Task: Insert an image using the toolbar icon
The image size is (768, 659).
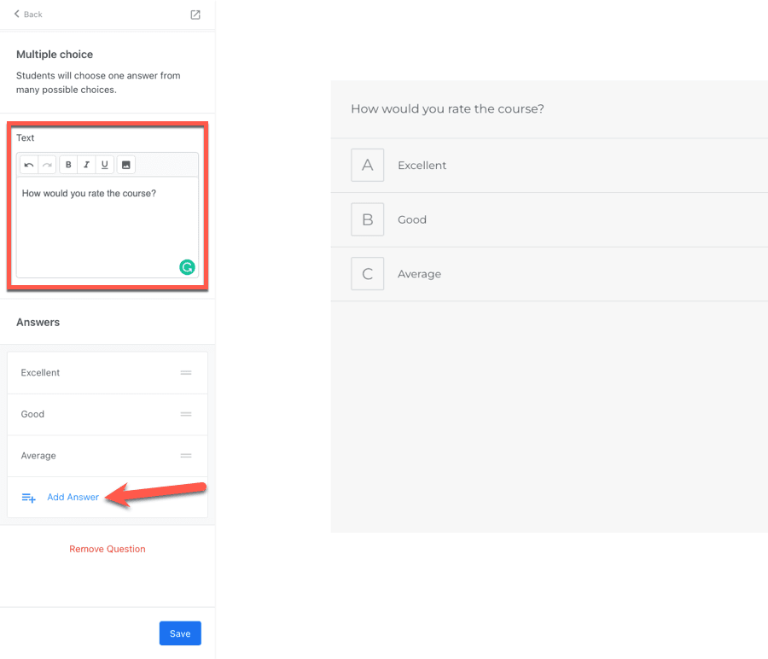Action: (125, 165)
